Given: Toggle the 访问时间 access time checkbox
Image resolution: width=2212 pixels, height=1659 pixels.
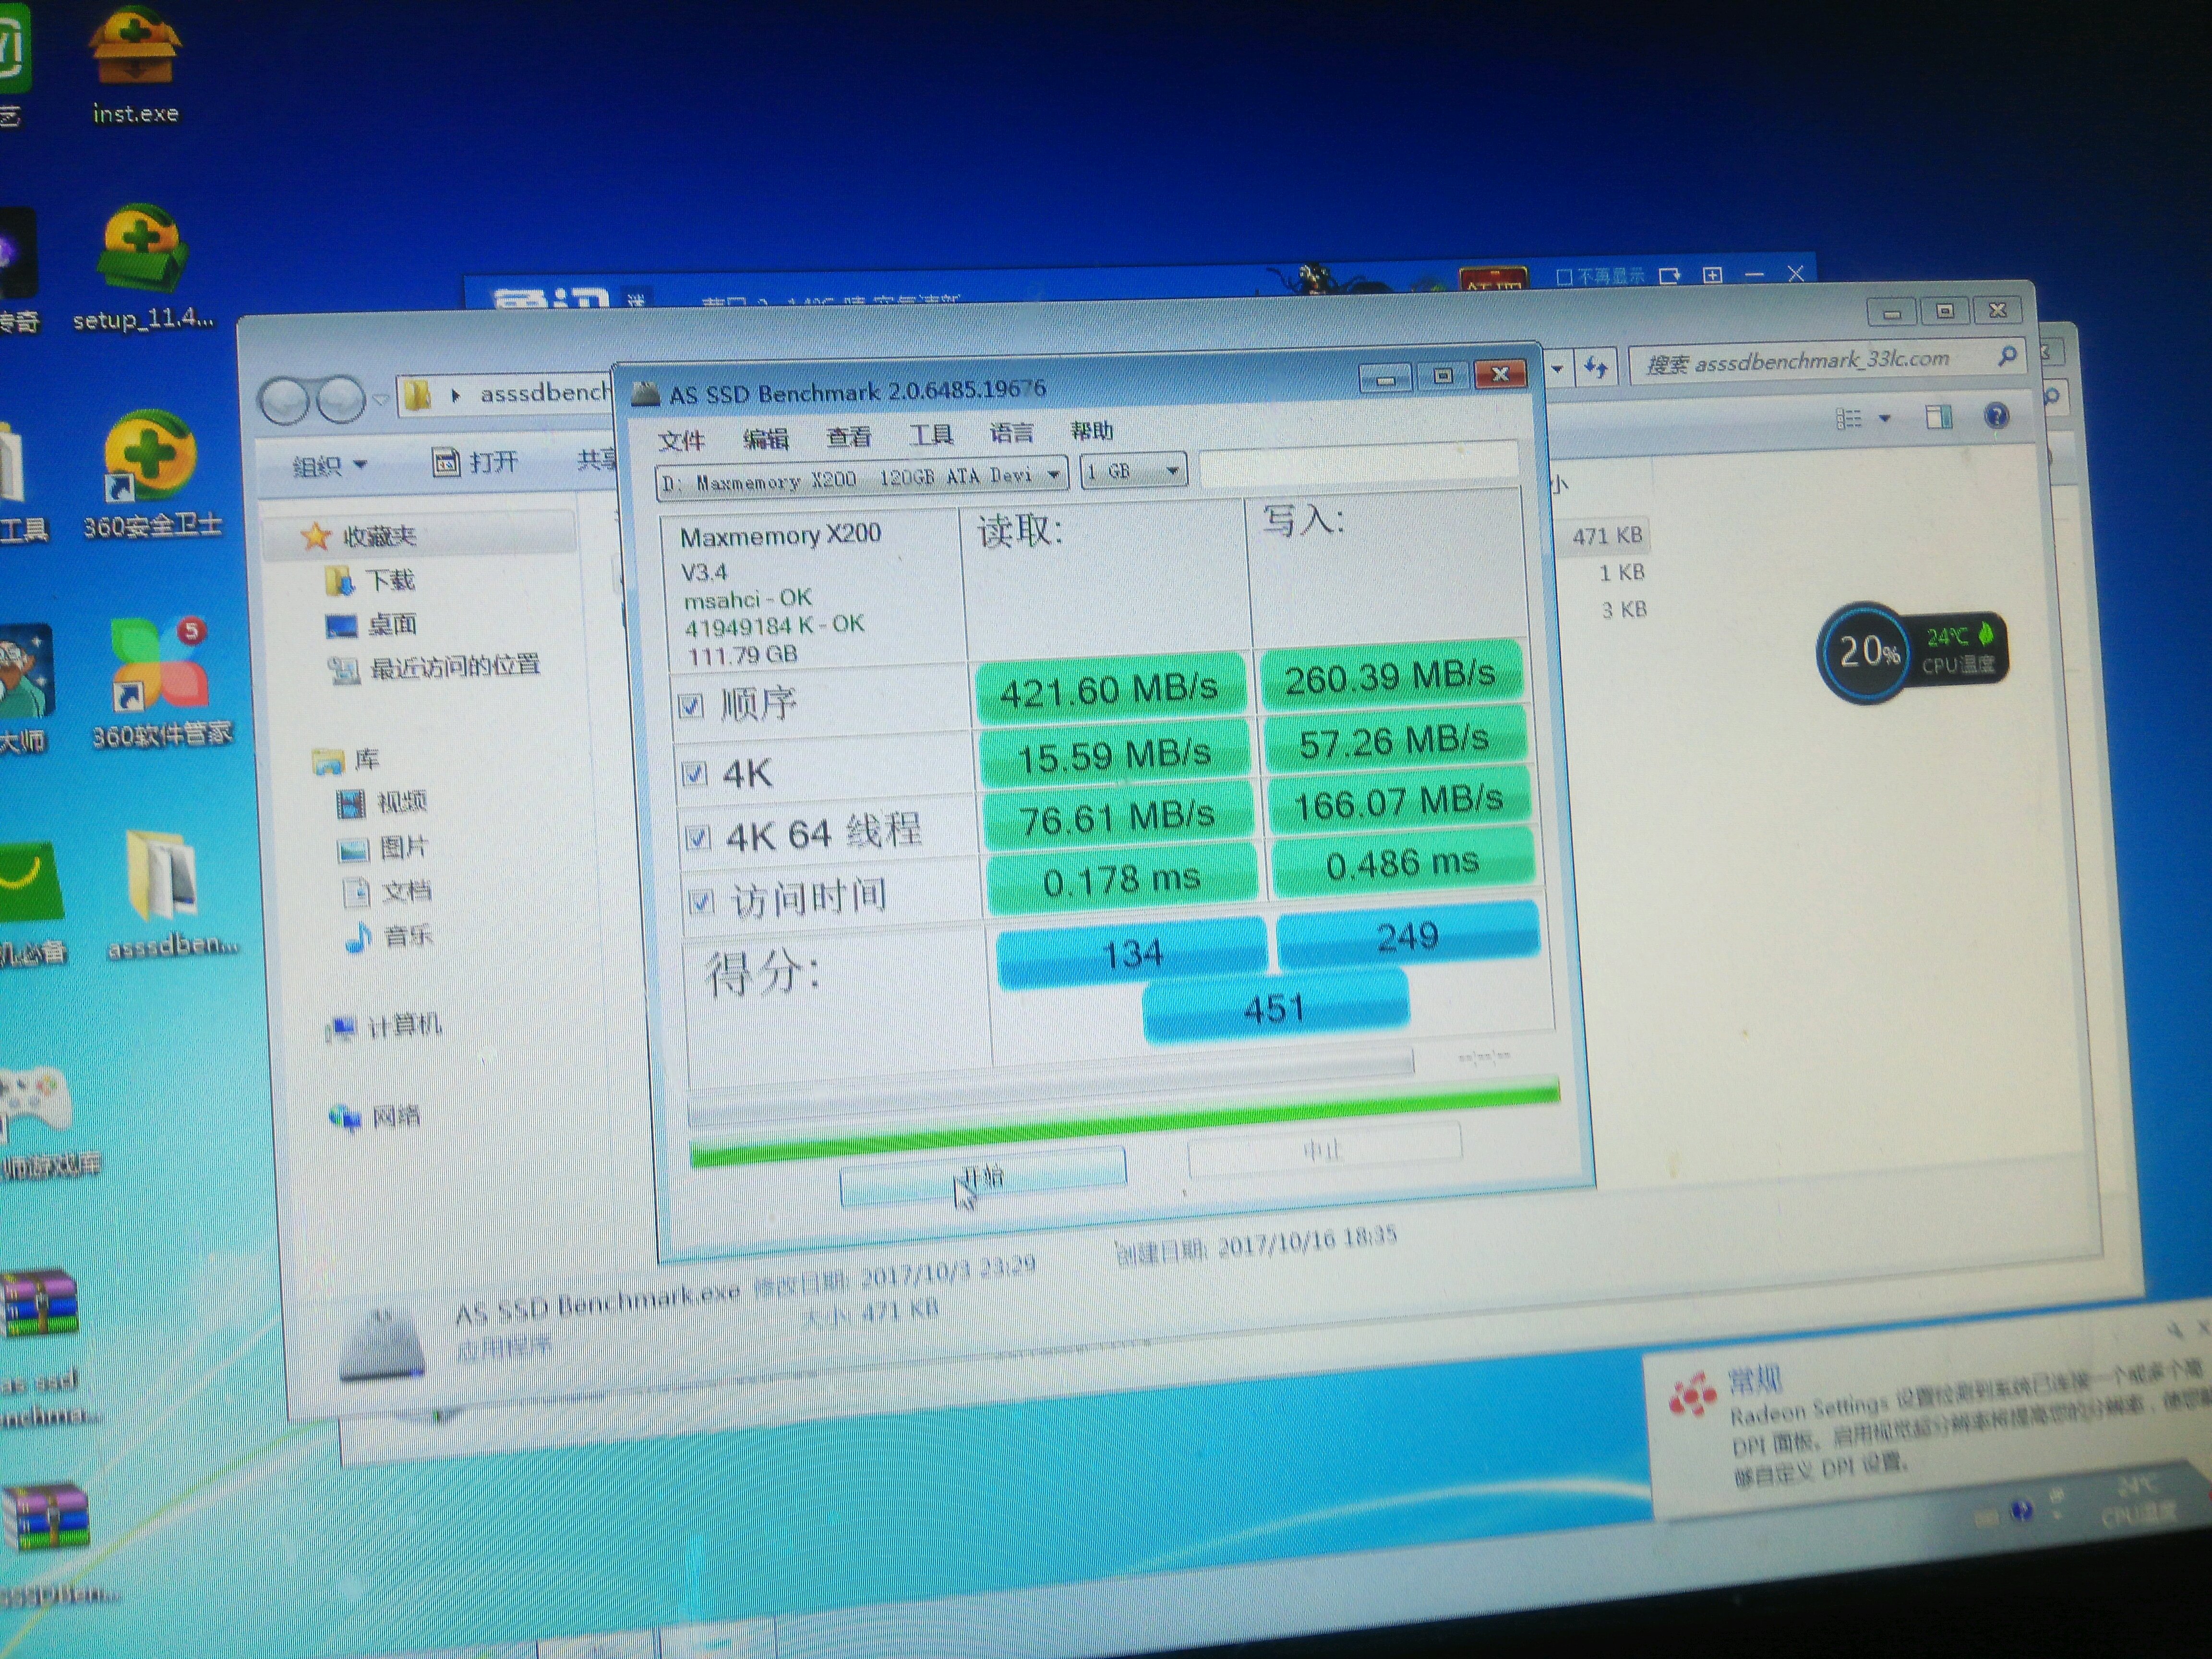Looking at the screenshot, I should (x=702, y=902).
